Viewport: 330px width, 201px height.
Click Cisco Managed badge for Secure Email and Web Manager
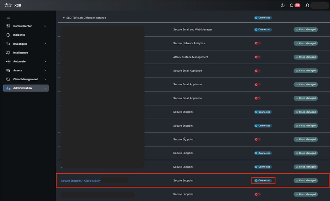point(306,29)
